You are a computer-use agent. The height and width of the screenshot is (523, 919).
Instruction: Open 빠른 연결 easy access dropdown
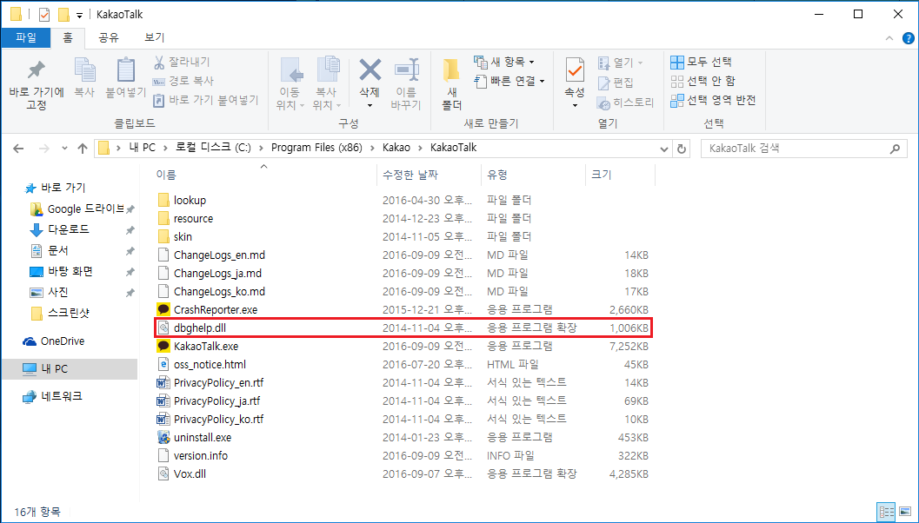point(509,81)
